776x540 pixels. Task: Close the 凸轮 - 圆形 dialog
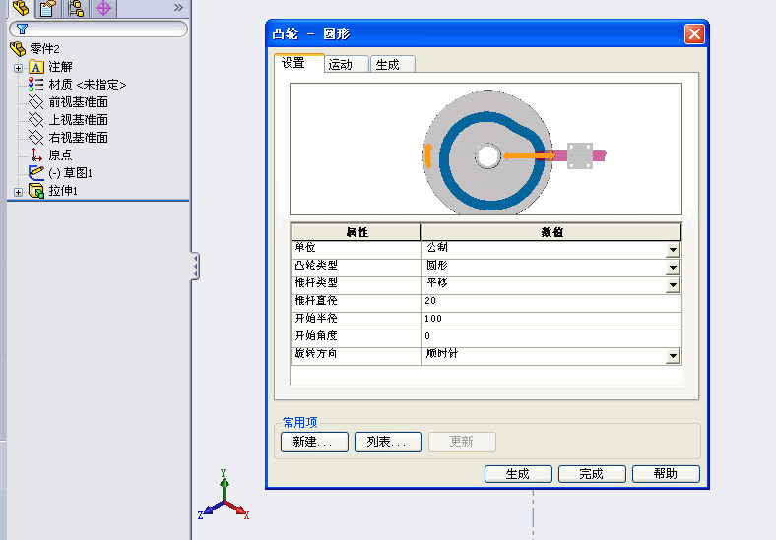(694, 34)
